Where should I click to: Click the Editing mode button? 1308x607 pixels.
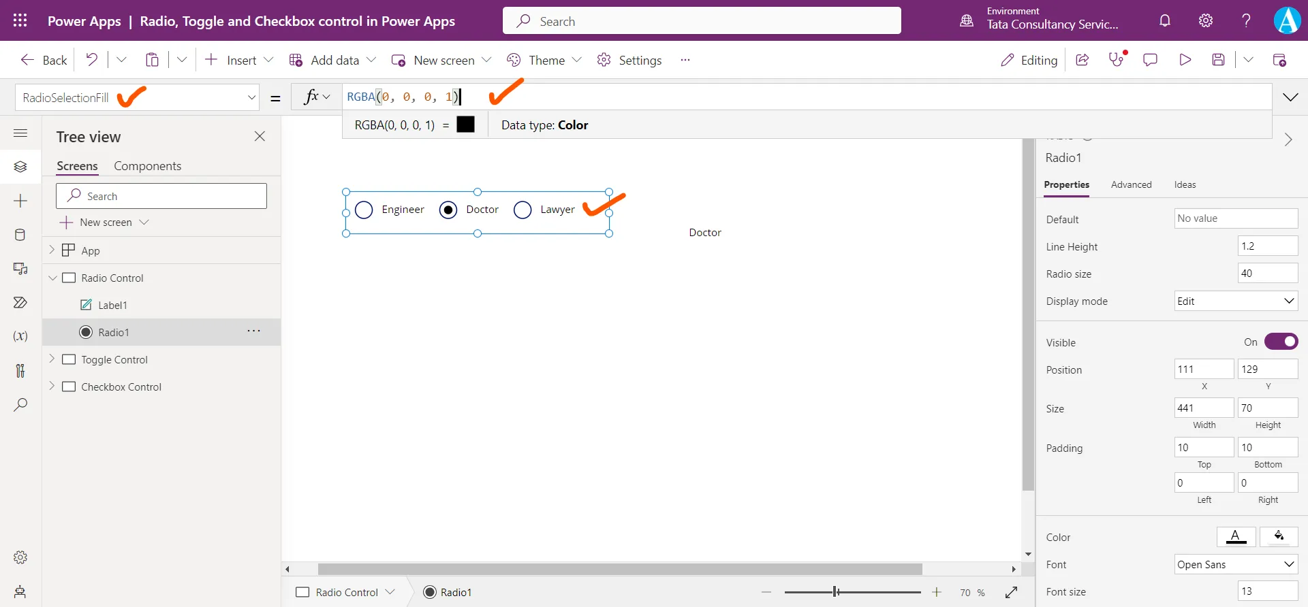tap(1029, 60)
